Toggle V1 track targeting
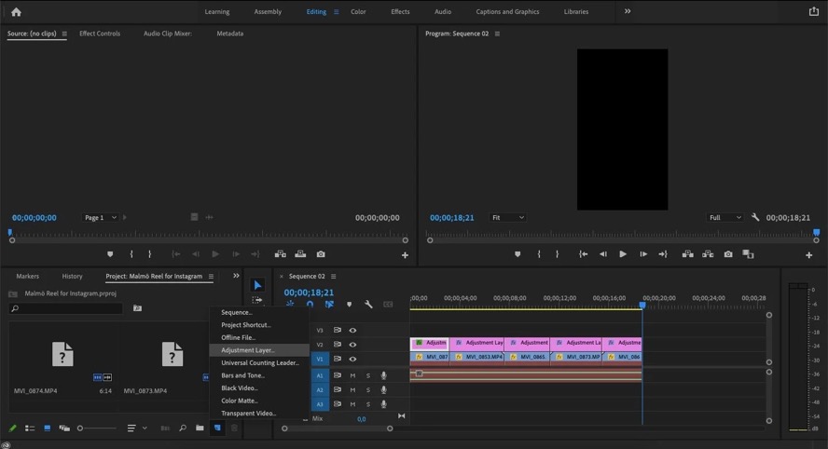 pos(320,359)
